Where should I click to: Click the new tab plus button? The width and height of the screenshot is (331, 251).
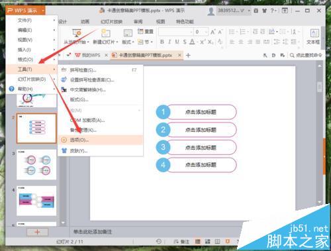188,55
